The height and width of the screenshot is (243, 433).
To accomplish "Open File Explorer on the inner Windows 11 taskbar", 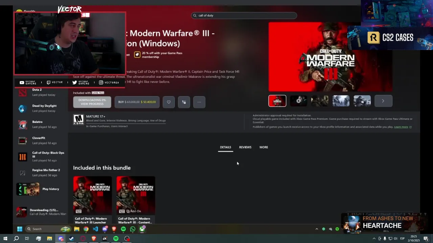I will pos(77,229).
